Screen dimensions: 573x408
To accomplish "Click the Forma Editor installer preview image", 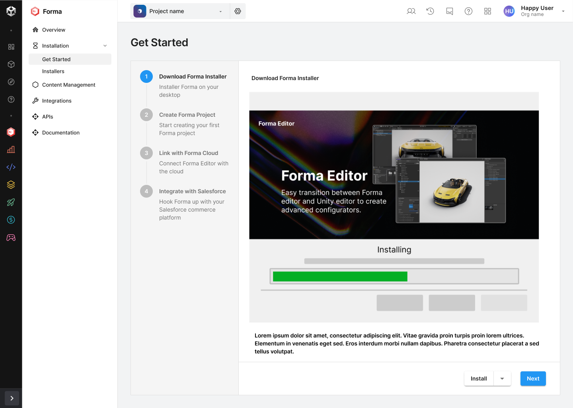I will tap(394, 175).
